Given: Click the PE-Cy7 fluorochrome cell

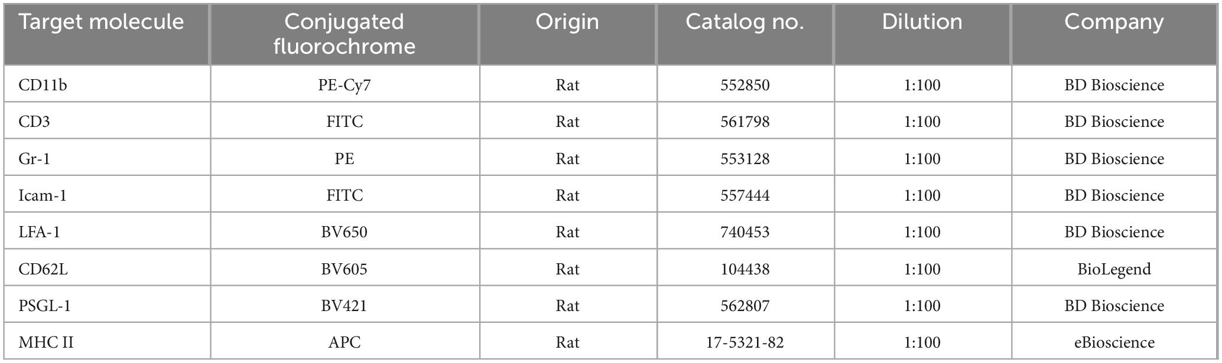Looking at the screenshot, I should (344, 85).
